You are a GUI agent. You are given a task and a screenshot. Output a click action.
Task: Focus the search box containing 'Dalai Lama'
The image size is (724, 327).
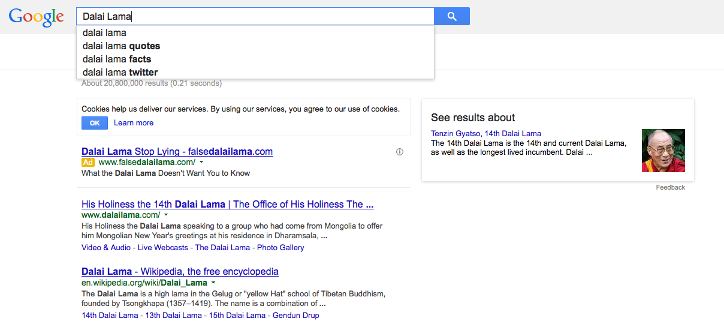(x=255, y=16)
